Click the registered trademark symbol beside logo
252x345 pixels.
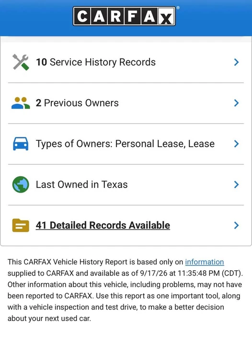pyautogui.click(x=178, y=8)
